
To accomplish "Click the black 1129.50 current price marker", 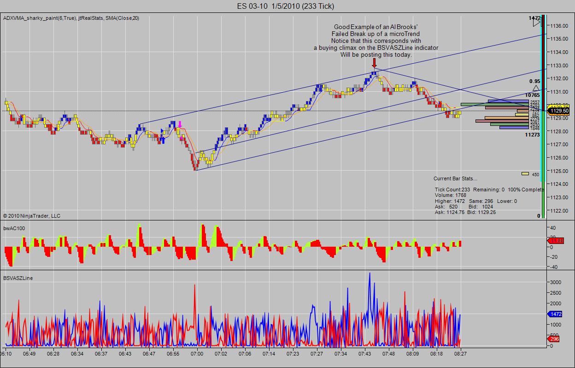I will tap(558, 111).
